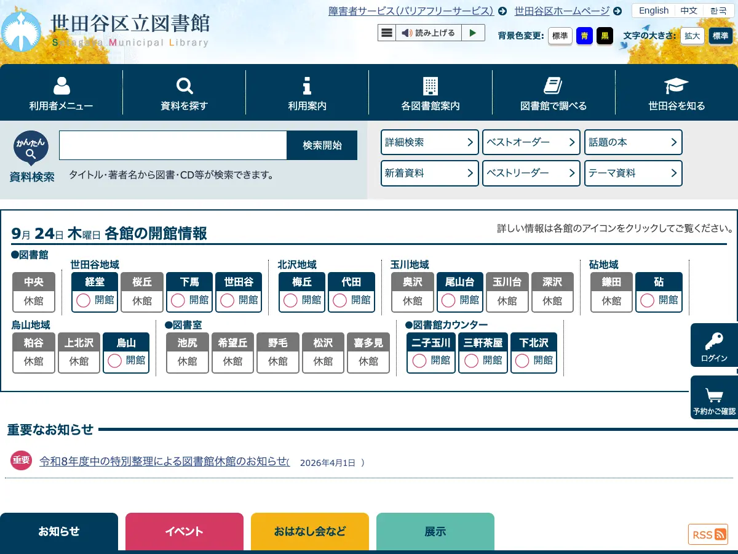Open 池尻 reading room closed status

(x=188, y=353)
